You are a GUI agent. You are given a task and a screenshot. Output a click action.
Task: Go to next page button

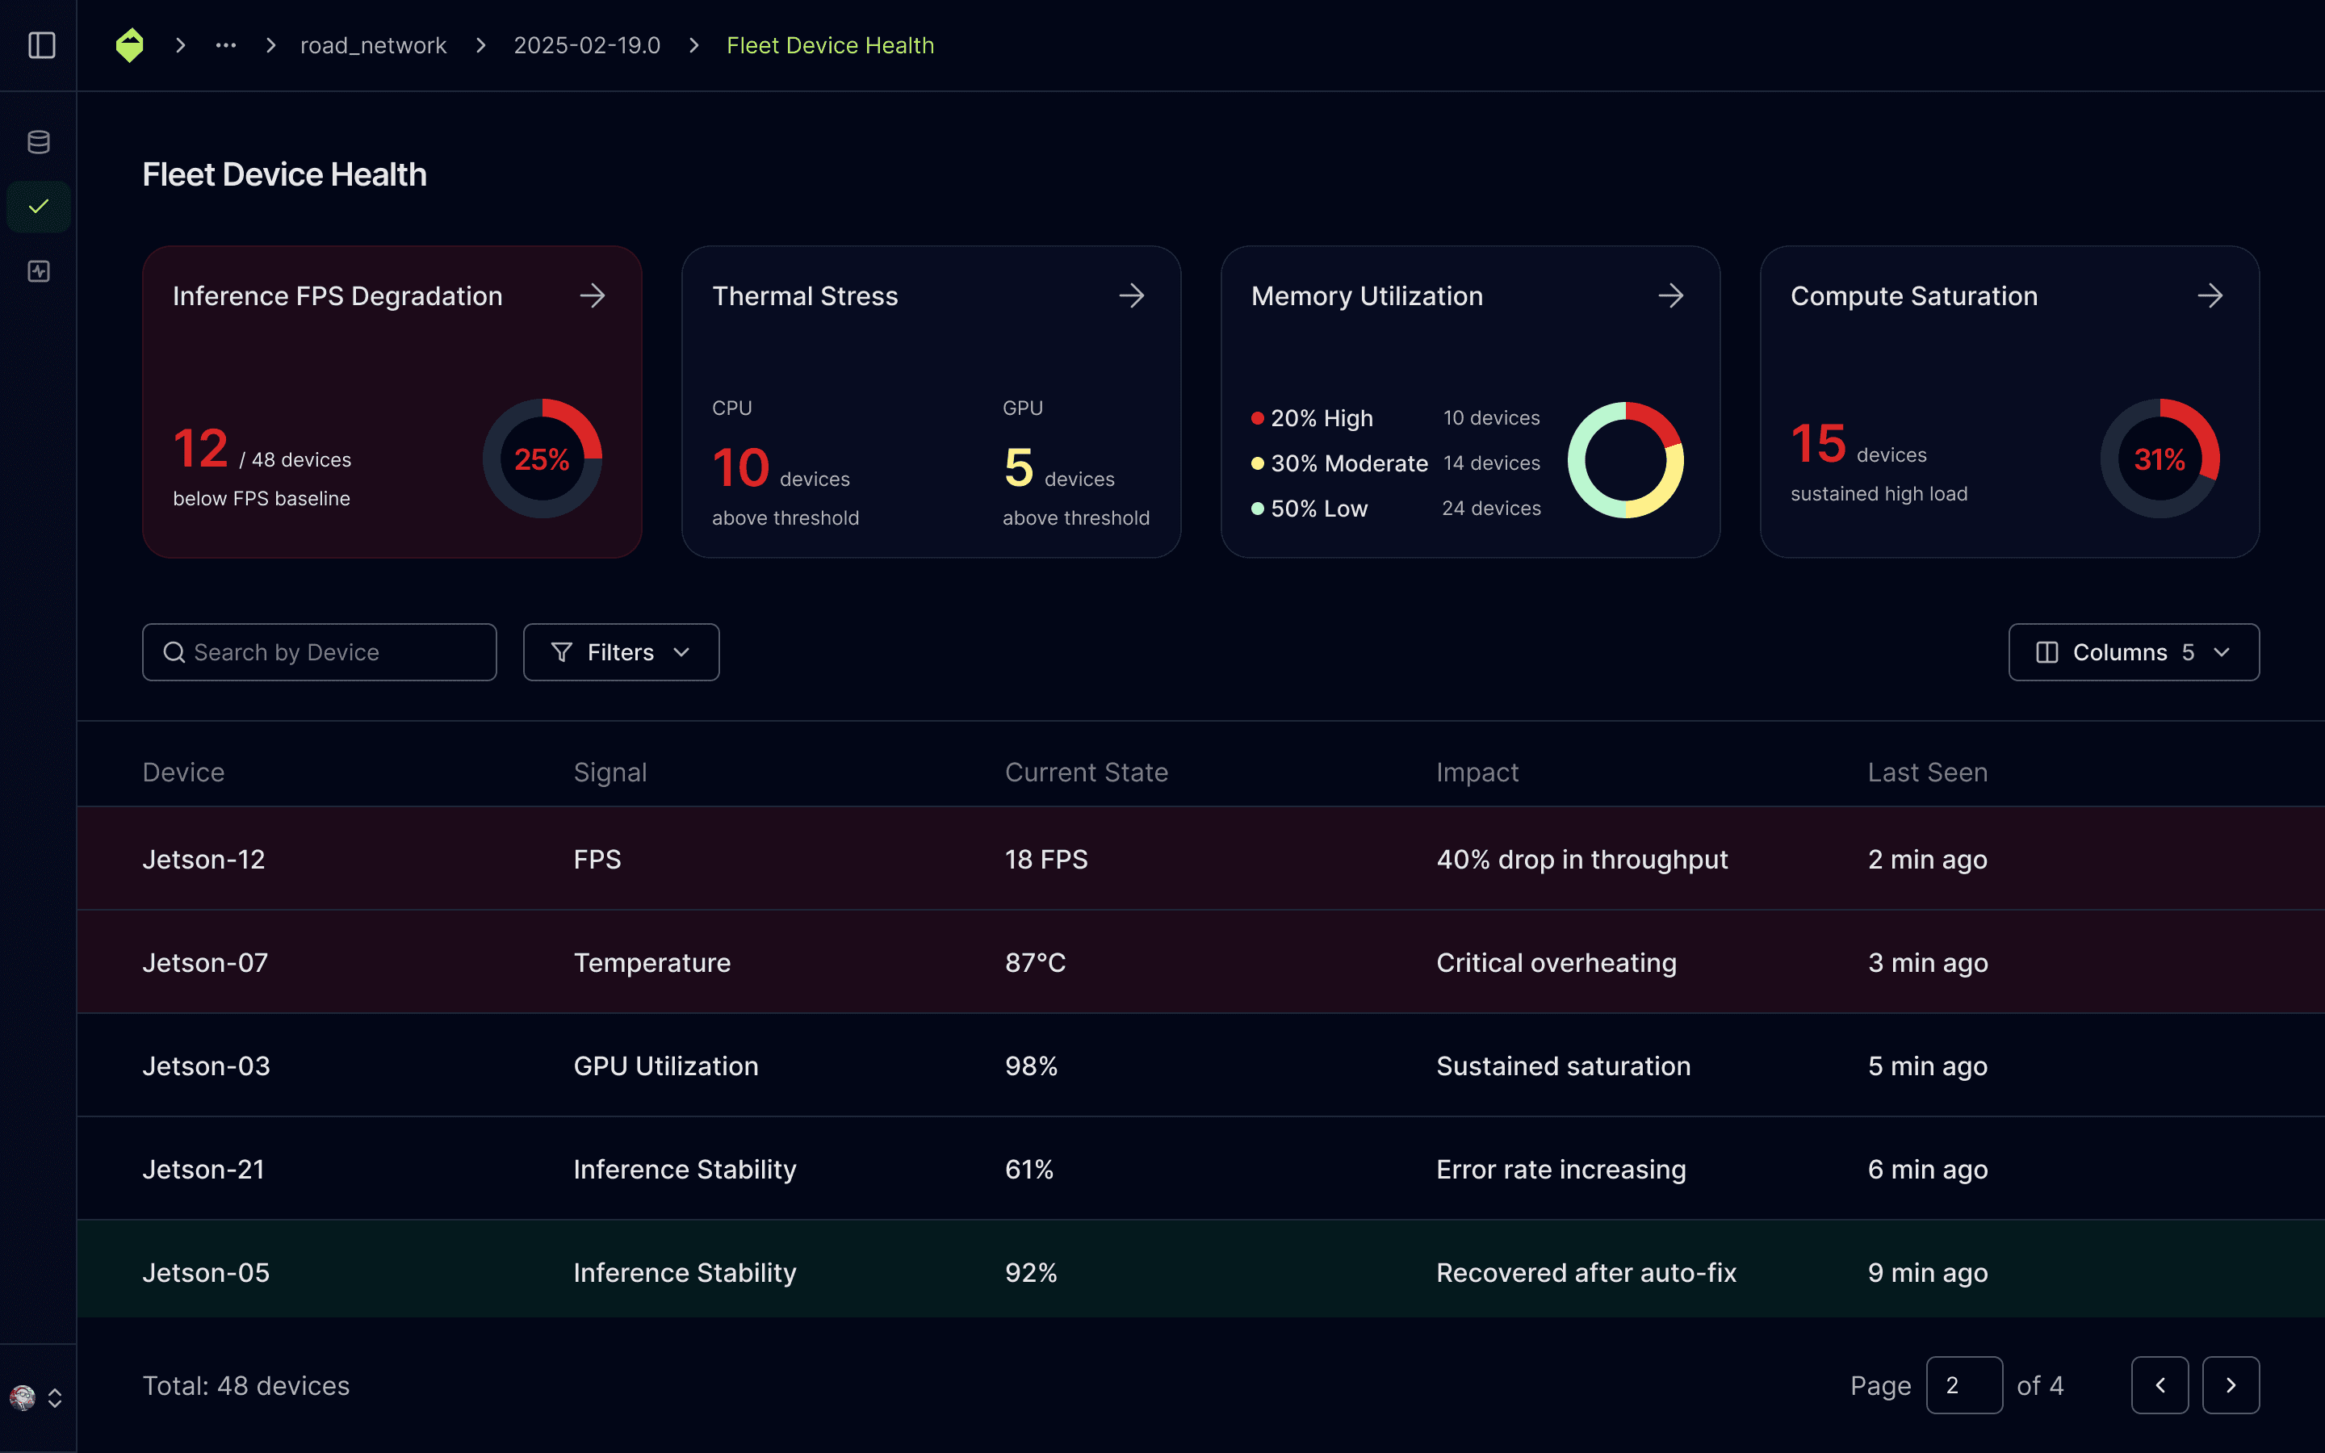2230,1384
